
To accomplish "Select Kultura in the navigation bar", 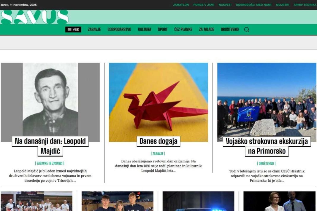I will (x=144, y=29).
